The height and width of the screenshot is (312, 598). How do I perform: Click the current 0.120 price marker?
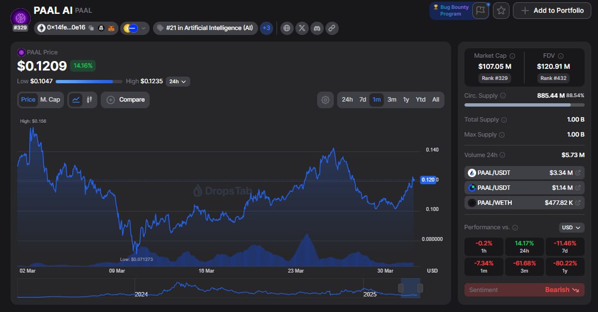coord(428,179)
